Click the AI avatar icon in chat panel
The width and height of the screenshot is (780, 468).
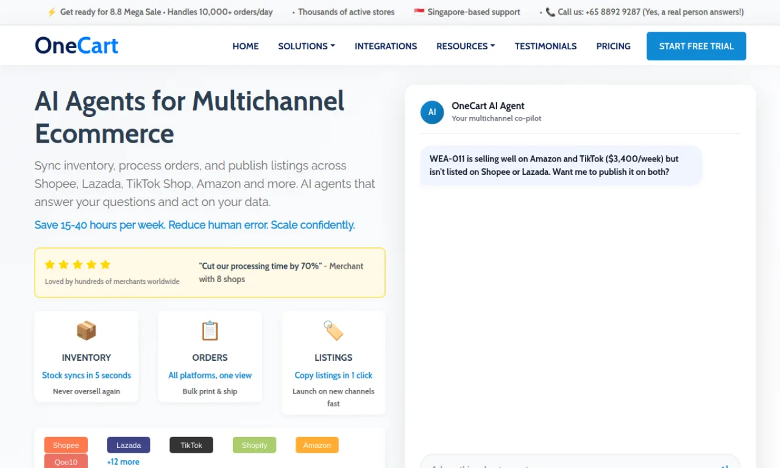432,112
